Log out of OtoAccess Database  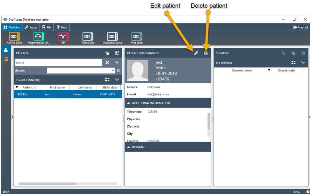click(x=300, y=27)
